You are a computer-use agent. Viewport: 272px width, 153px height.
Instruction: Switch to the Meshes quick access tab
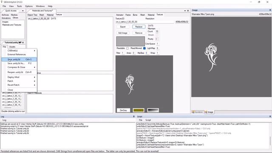click(x=14, y=15)
